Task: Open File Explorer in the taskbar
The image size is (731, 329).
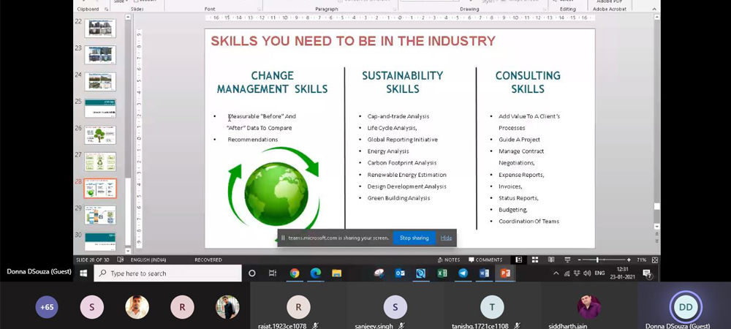Action: 337,273
